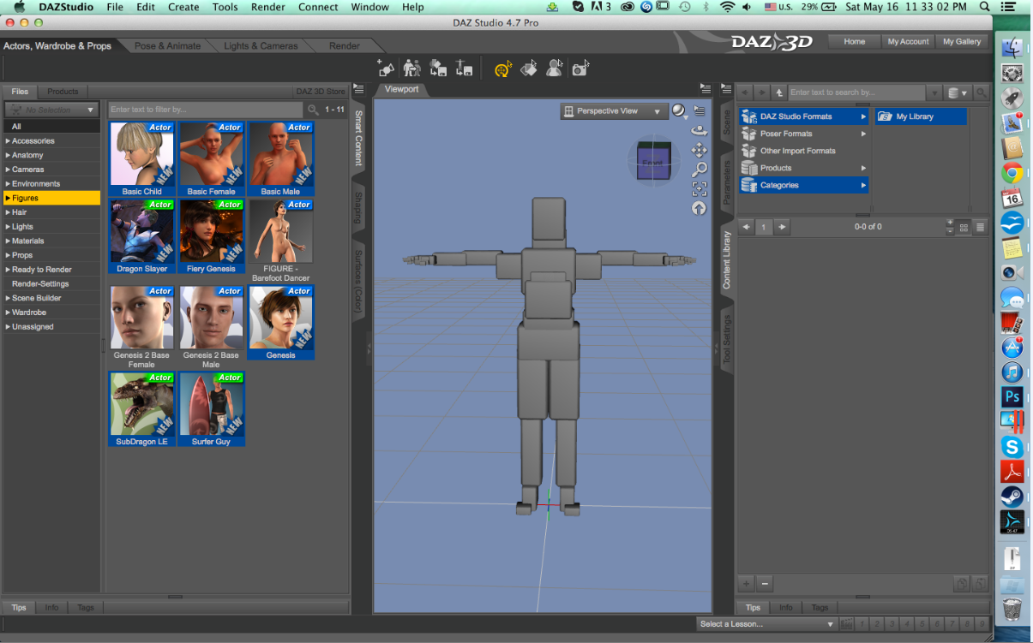This screenshot has height=643, width=1033.
Task: Select My Library folder
Action: coord(921,116)
